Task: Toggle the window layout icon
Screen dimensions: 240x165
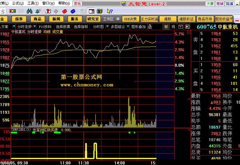Action: point(91,11)
